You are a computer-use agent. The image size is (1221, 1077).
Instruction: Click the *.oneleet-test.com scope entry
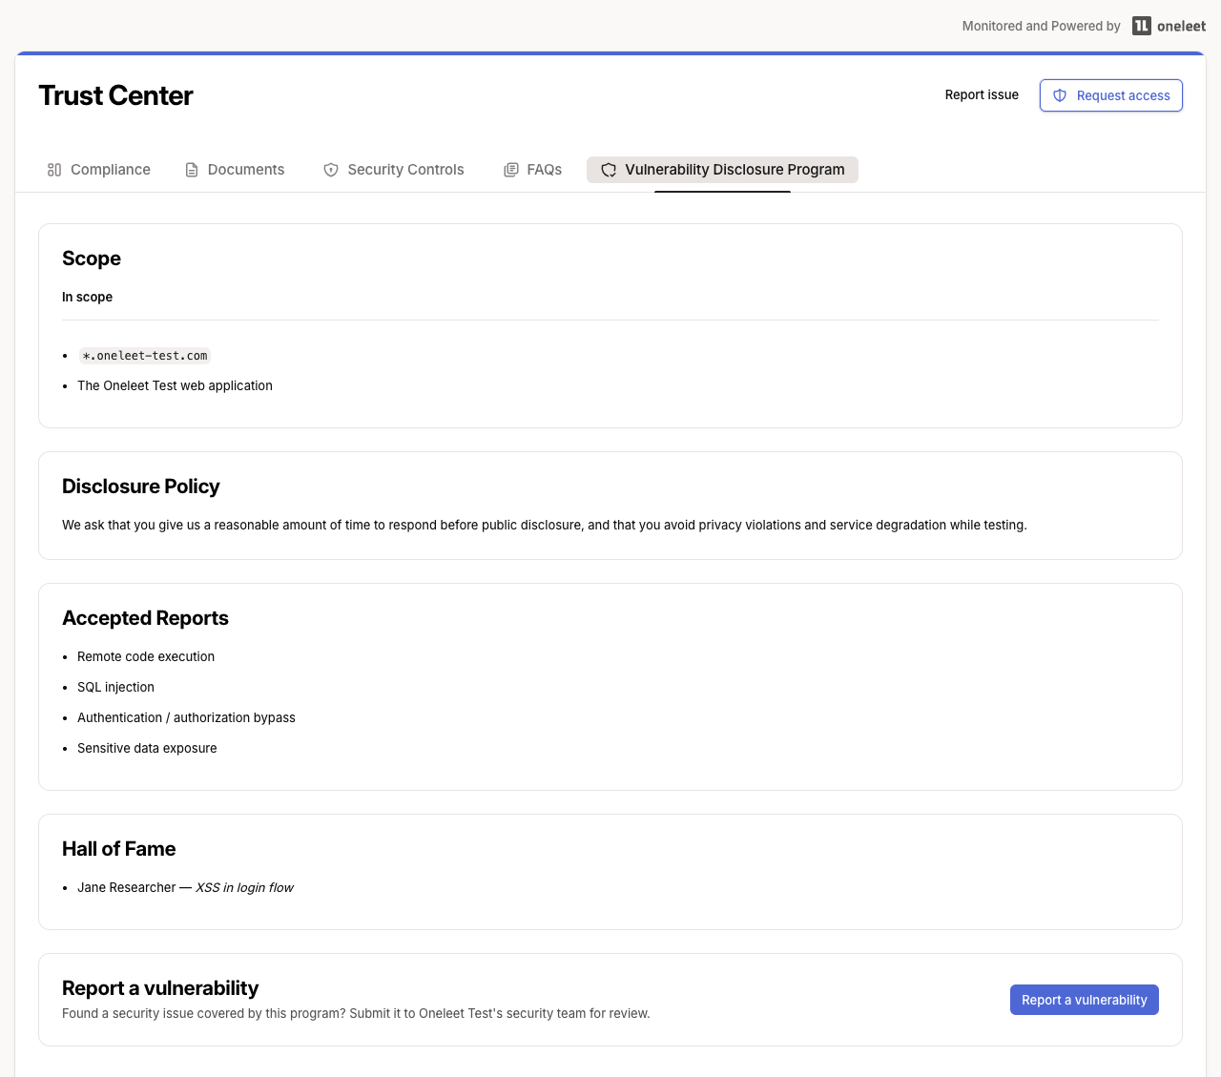click(145, 356)
